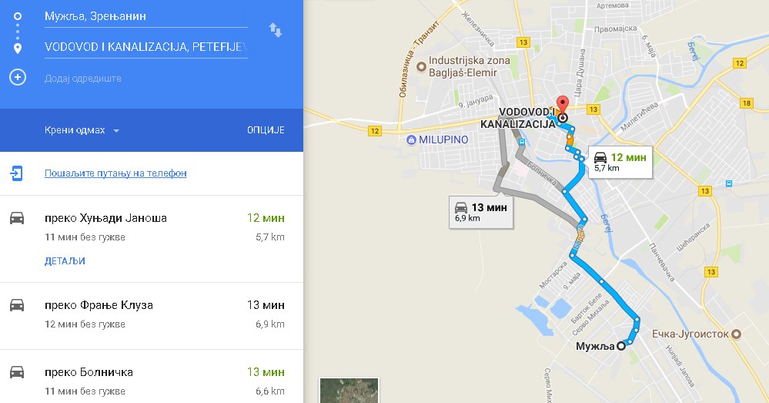
Task: Edit the starting point field Мужља, Зрењанин
Action: tap(145, 16)
